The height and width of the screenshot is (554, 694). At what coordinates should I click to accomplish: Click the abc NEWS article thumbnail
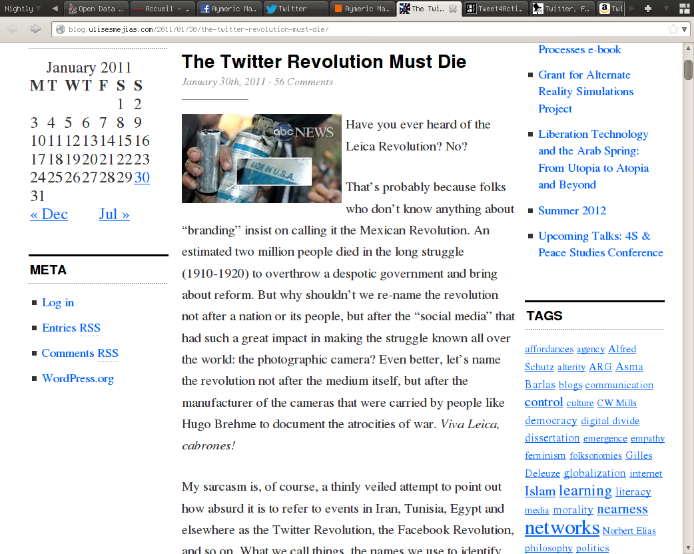click(261, 158)
